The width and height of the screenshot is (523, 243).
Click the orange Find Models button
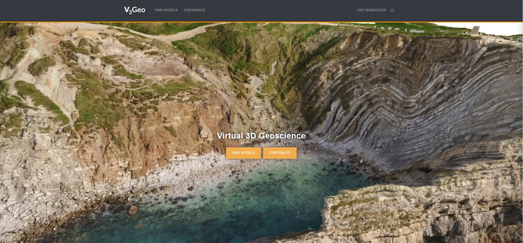tap(243, 153)
